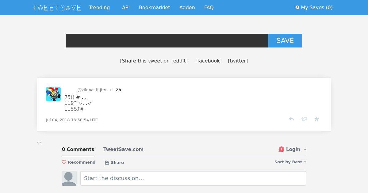
Task: Share the tweet on facebook
Action: [208, 61]
